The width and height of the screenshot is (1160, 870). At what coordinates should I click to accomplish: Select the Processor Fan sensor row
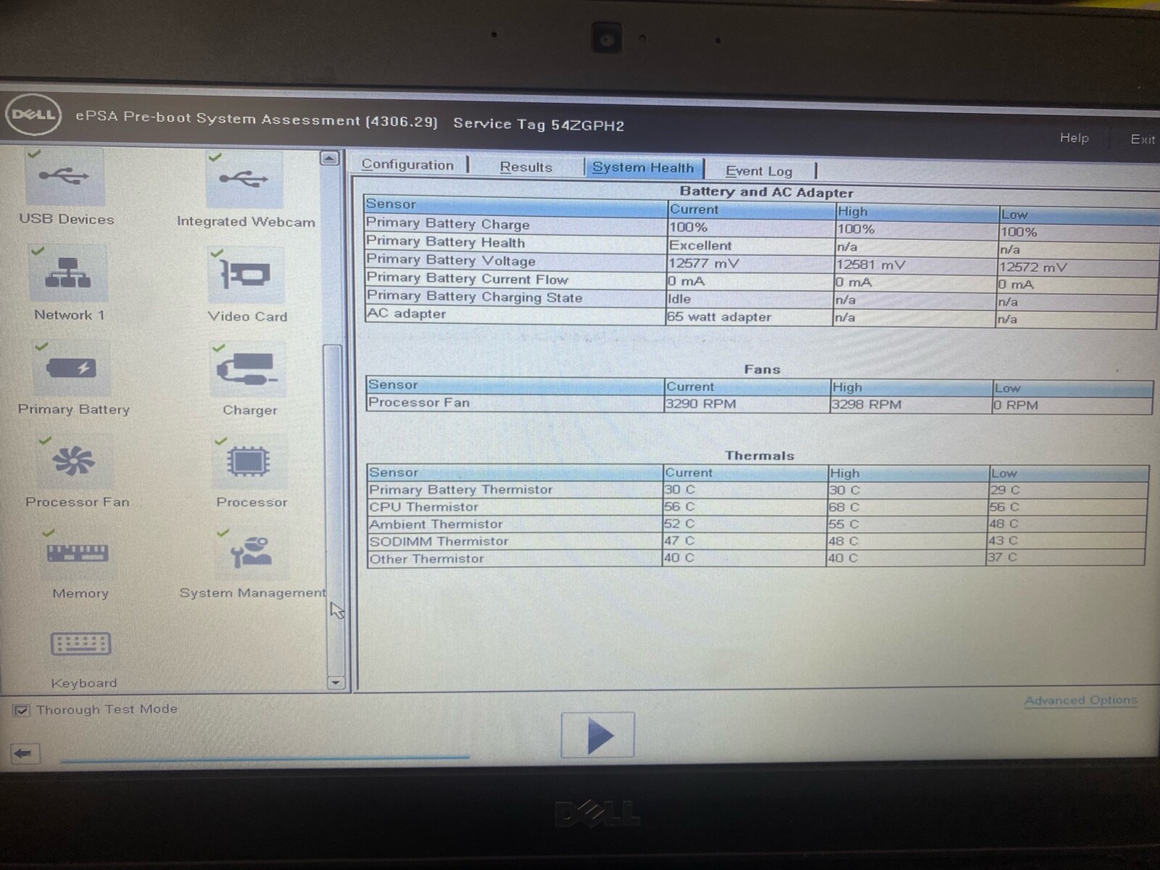coord(759,404)
